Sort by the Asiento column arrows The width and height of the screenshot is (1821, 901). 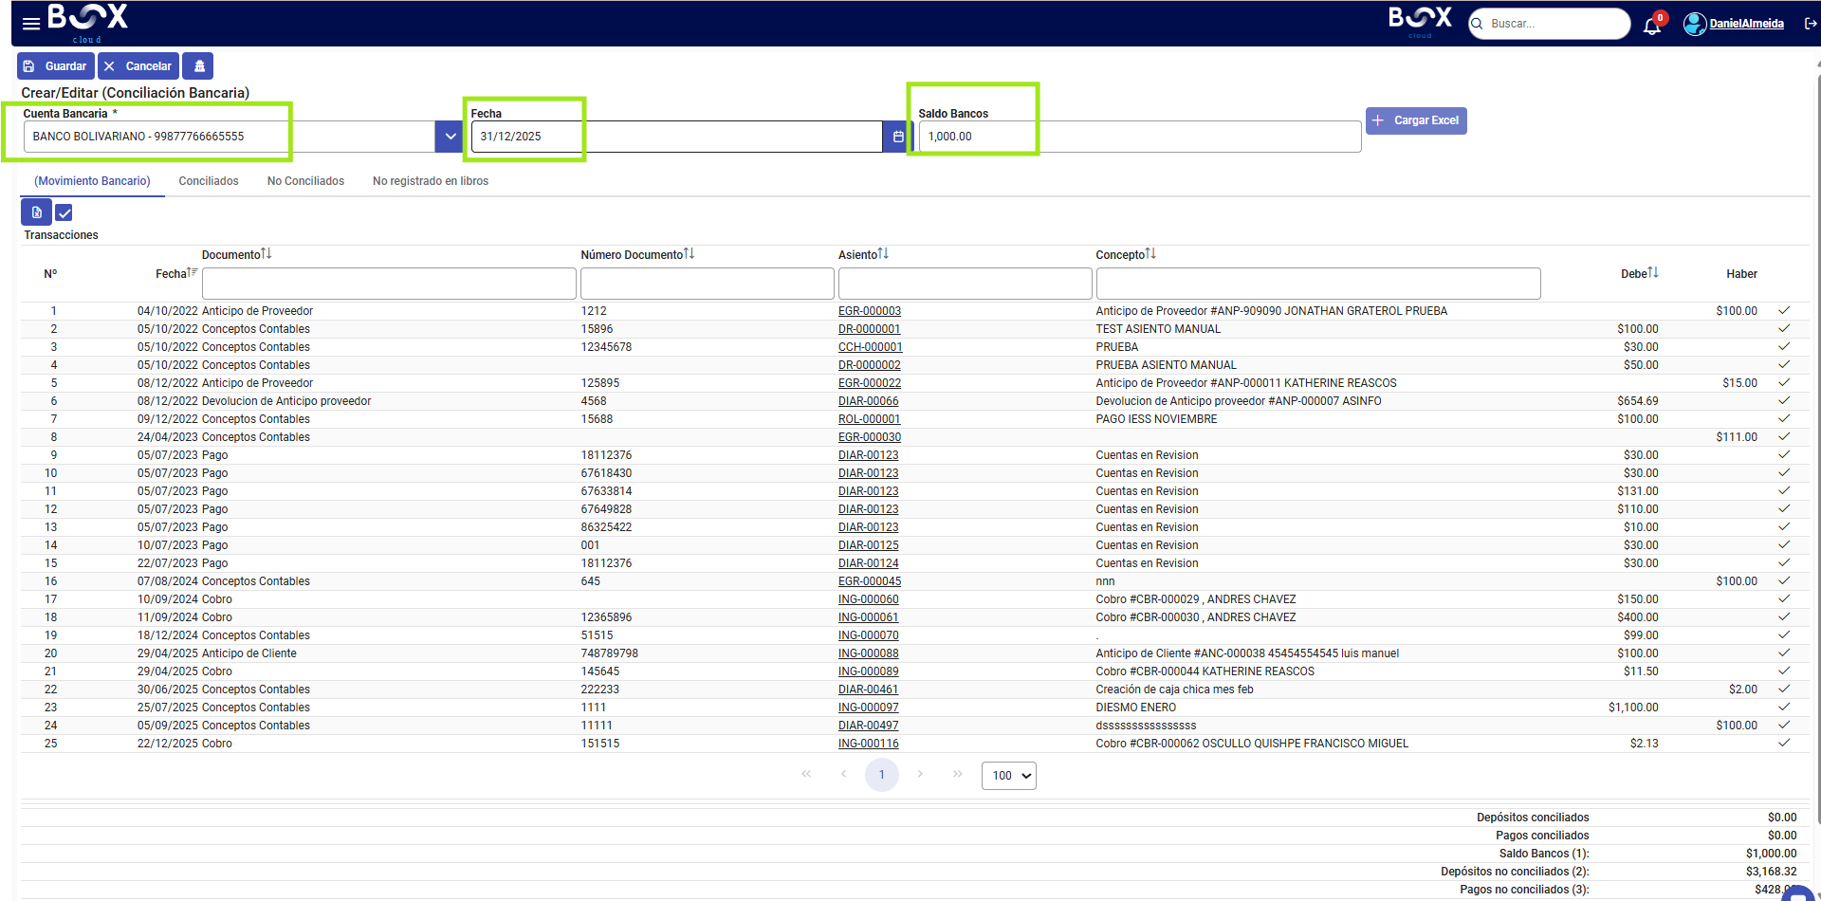coord(883,254)
